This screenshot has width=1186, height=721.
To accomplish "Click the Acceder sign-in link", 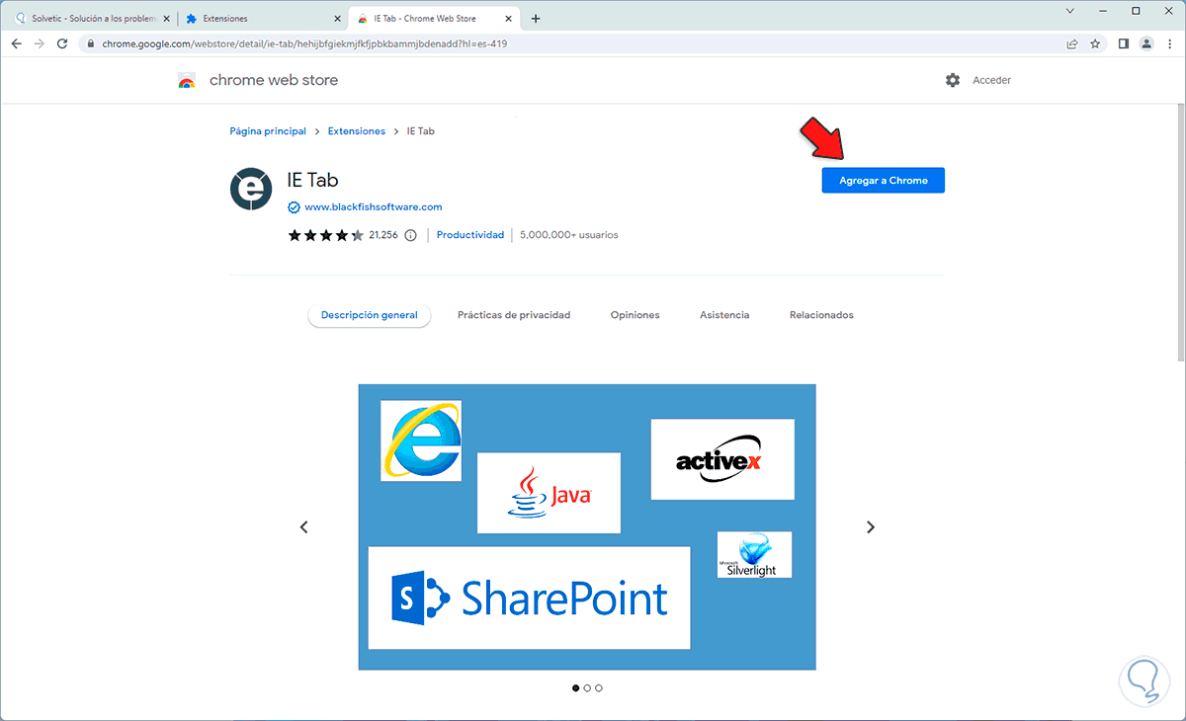I will tap(991, 80).
